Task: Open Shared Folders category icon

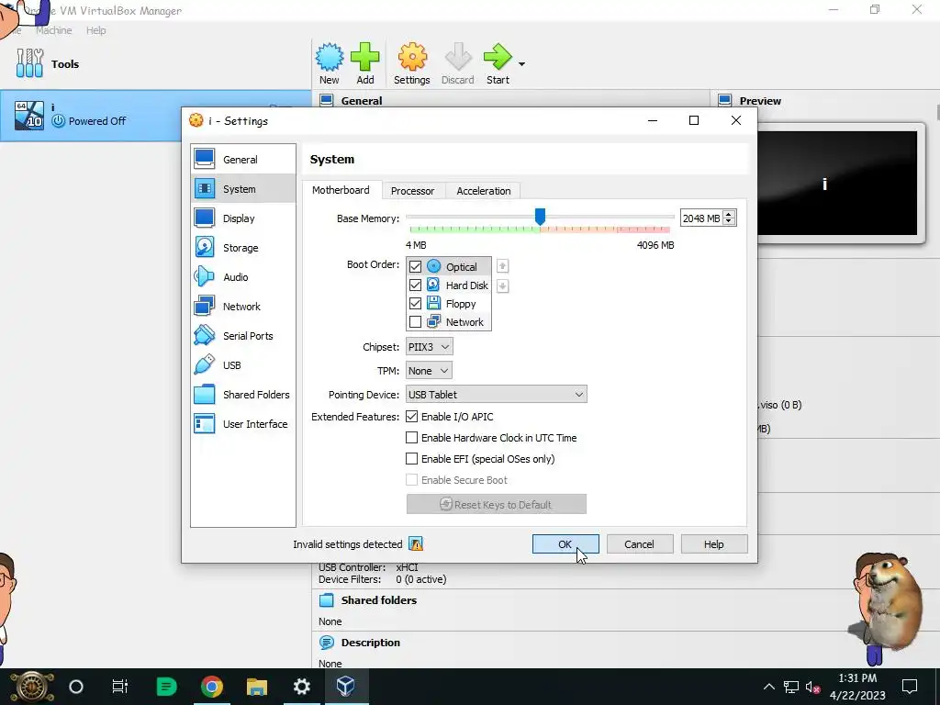Action: tap(205, 394)
